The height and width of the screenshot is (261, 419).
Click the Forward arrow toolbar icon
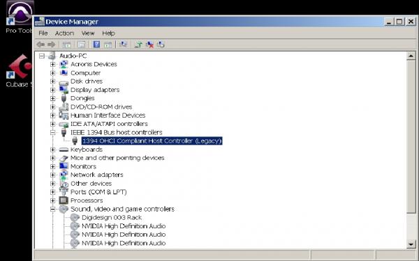click(51, 45)
